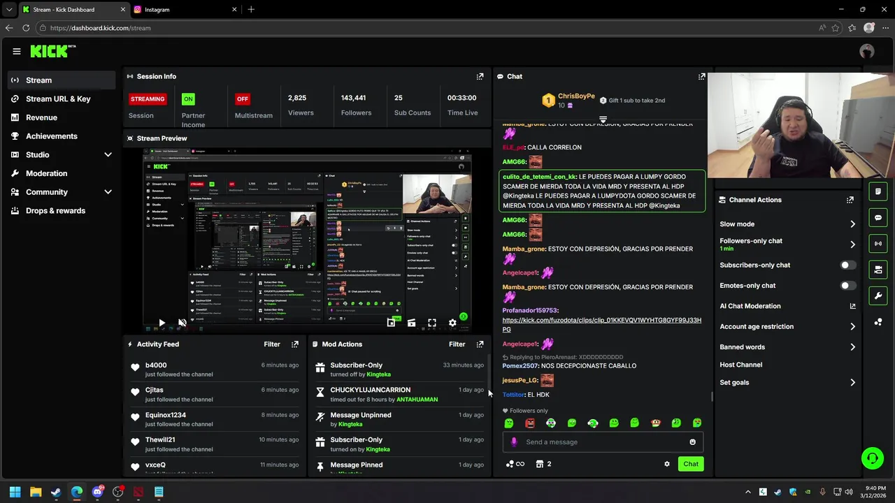Image resolution: width=895 pixels, height=503 pixels.
Task: Enter fullscreen on the stream preview
Action: pyautogui.click(x=432, y=323)
